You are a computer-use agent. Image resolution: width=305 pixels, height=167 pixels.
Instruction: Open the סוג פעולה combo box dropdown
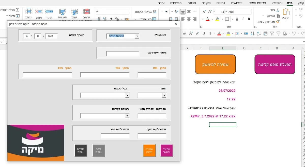pos(137,36)
